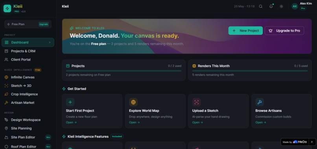Go to Client Portal
The height and width of the screenshot is (149, 317).
(28, 60)
